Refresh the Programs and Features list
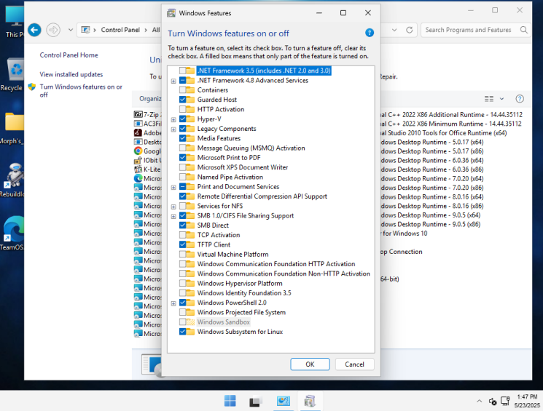This screenshot has width=543, height=411. 410,30
